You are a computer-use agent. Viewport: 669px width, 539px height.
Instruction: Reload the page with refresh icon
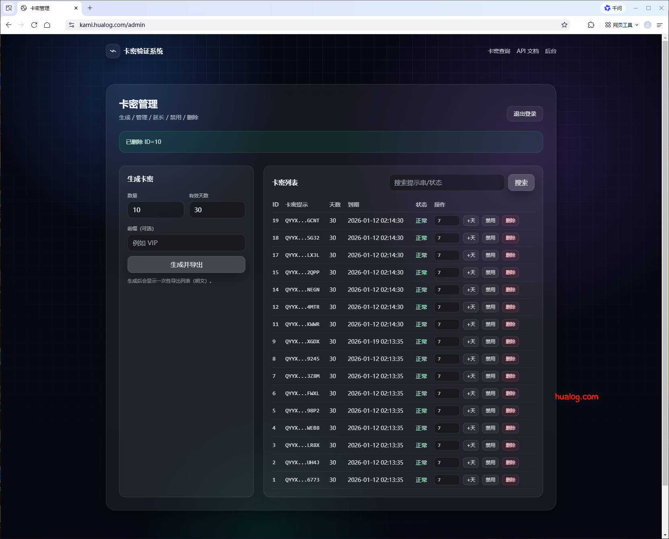click(34, 25)
